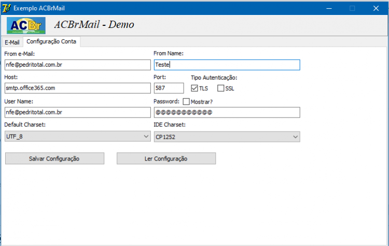Toggle the TLS authentication checkbox
Viewport: 389px width, 246px height.
coord(195,88)
